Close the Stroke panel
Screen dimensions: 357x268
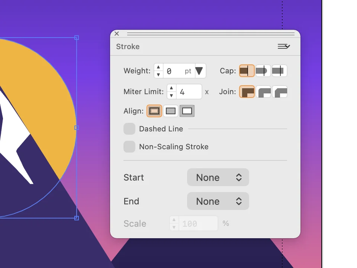(117, 34)
